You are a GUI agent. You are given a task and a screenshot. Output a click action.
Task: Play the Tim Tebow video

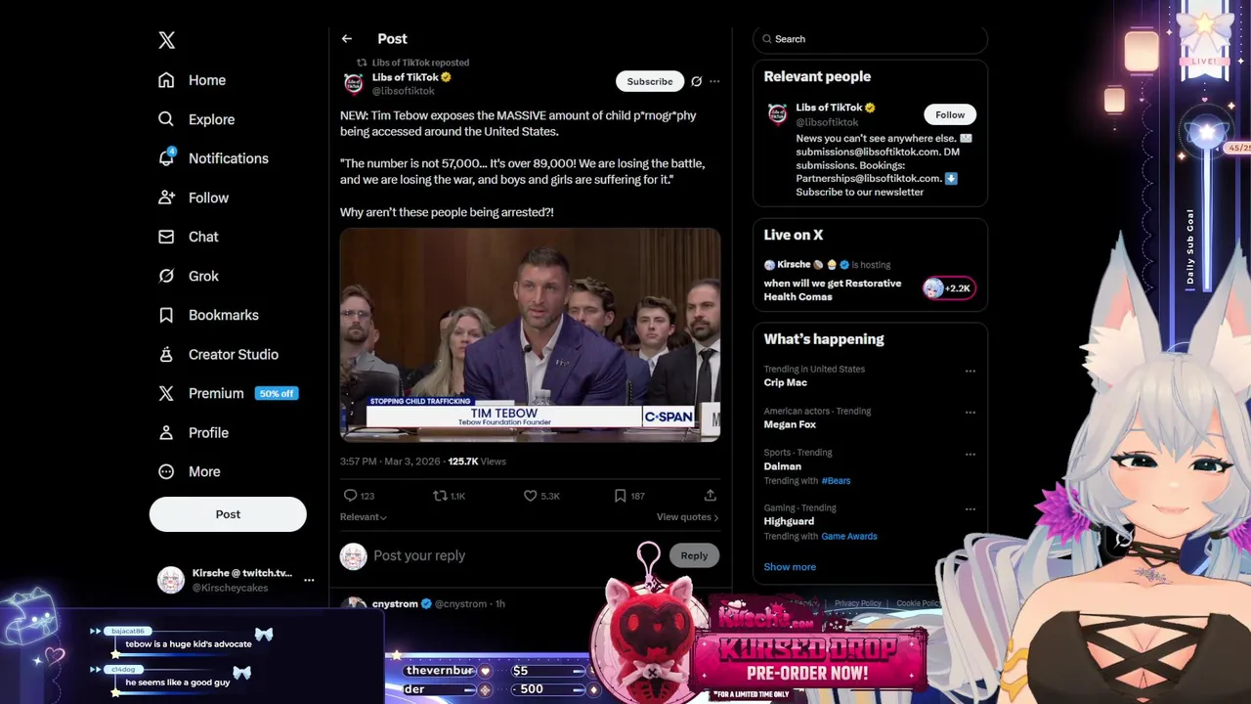point(530,335)
